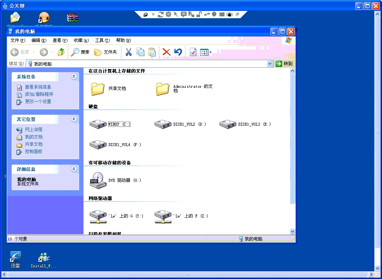Click the Copy icon in toolbar
This screenshot has height=279, width=382.
point(140,52)
